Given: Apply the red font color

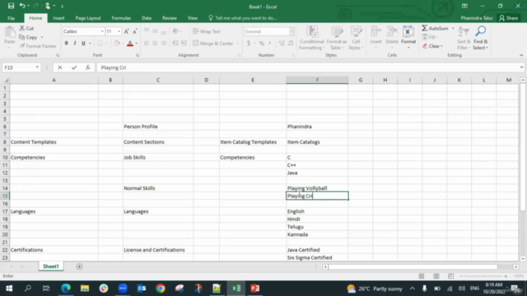Looking at the screenshot, I should 130,44.
